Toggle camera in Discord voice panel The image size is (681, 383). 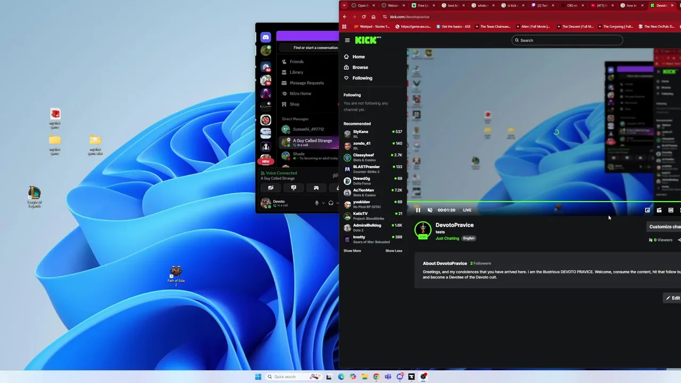[271, 188]
